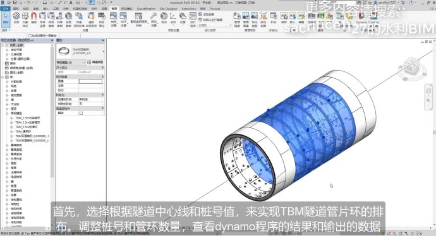Screen dimensions: 436x236
Task: Collapse the Families tree node
Action: [x=3, y=77]
